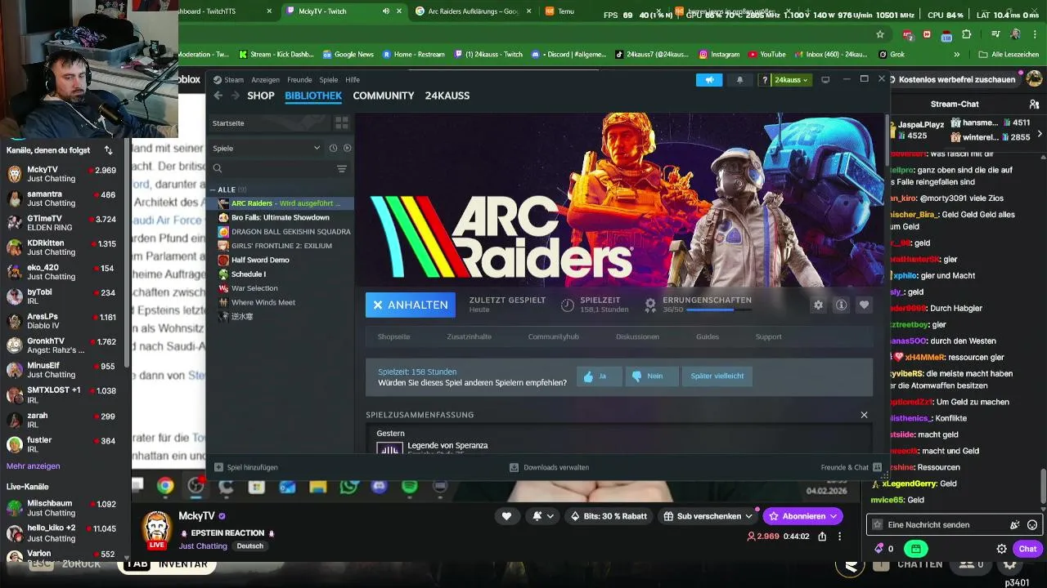Switch Steam library to grid collections view
The image size is (1047, 588).
[x=342, y=122]
